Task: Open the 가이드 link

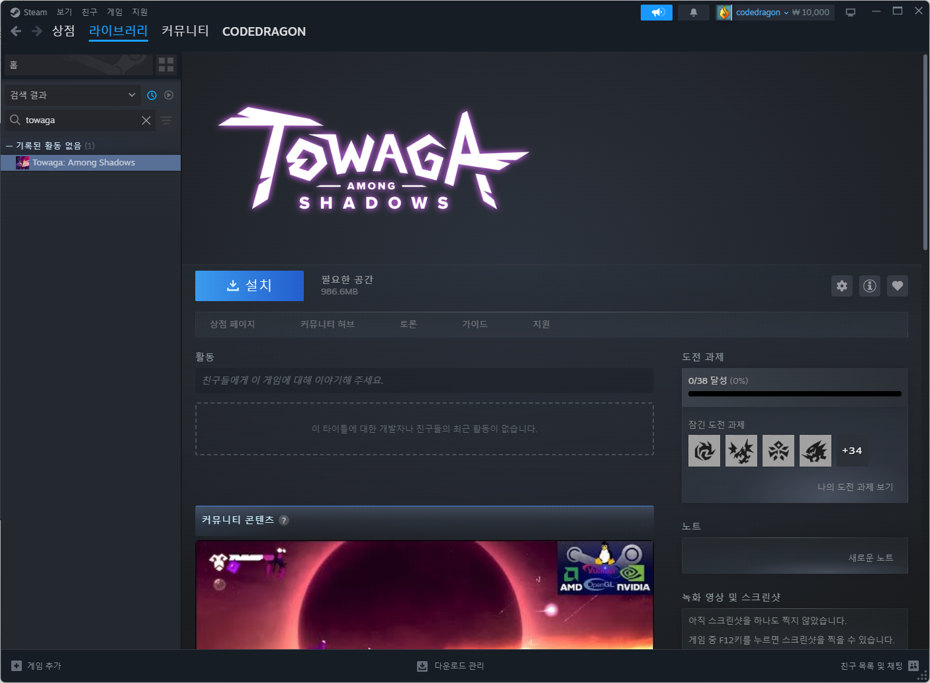Action: [x=475, y=324]
